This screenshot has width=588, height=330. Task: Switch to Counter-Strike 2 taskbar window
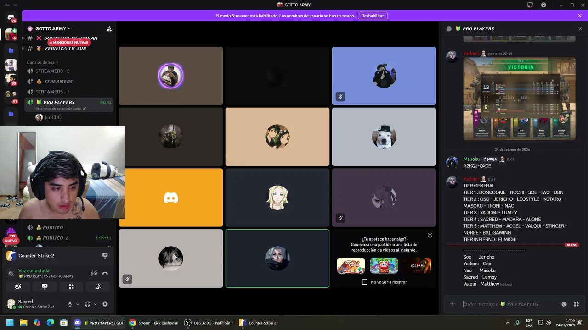pos(258,323)
